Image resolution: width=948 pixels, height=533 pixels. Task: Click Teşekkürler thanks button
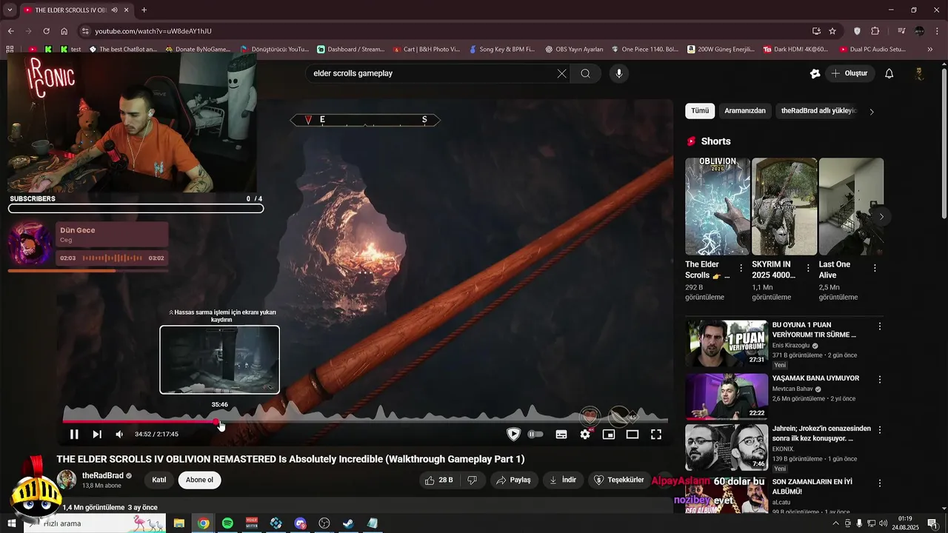[x=619, y=480]
